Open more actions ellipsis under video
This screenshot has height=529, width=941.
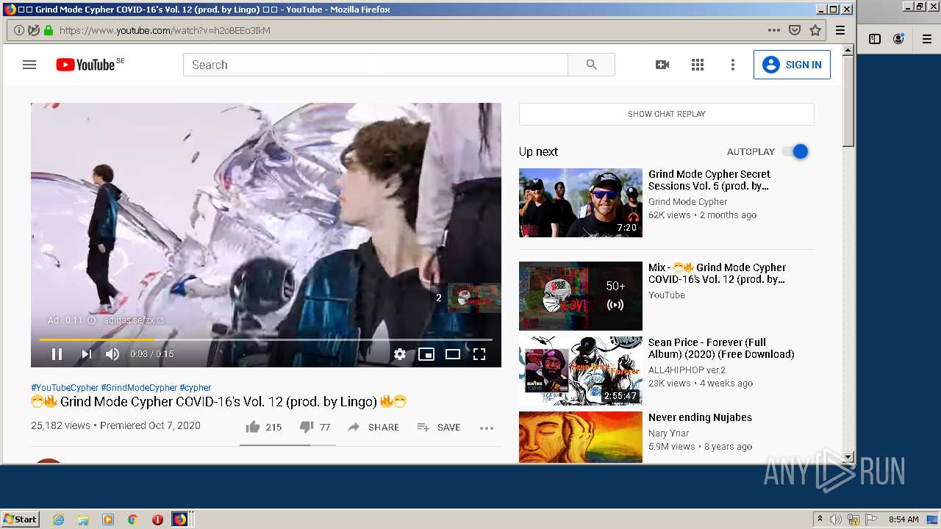[487, 428]
